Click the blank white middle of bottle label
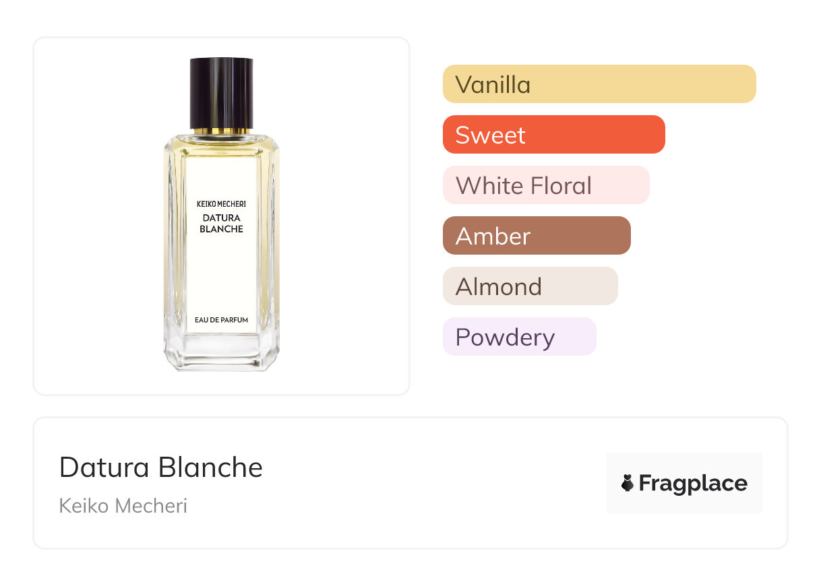Image resolution: width=821 pixels, height=582 pixels. point(221,273)
